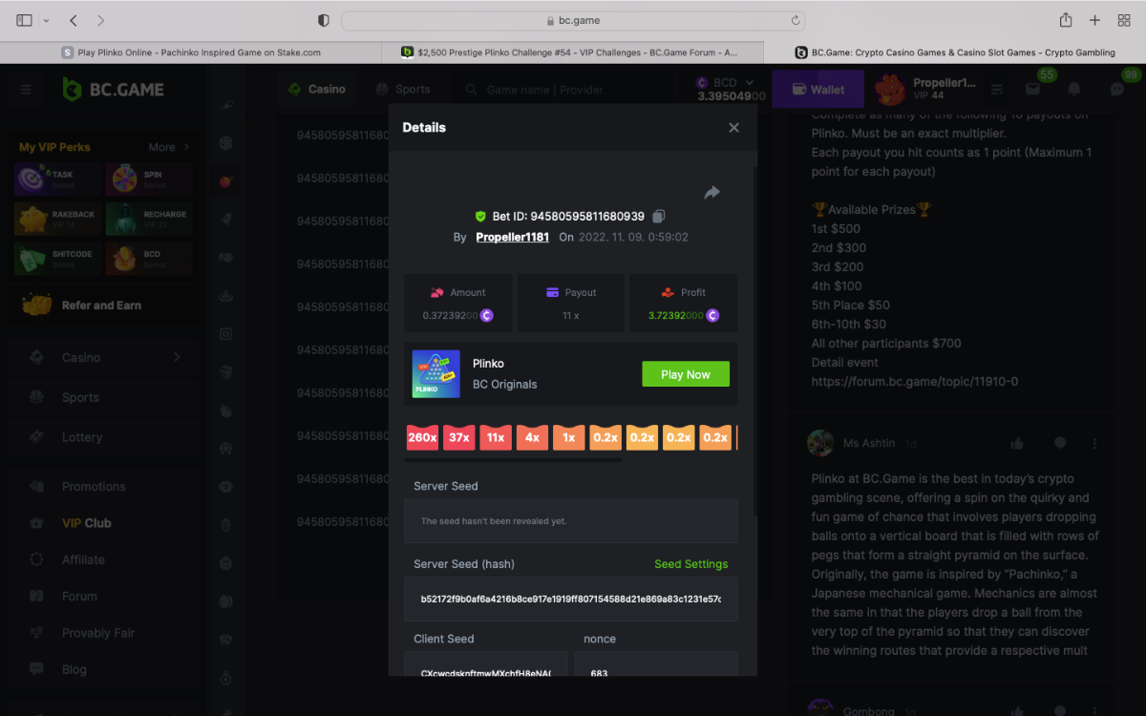
Task: Open Propeller1181 profile link in Details
Action: pos(512,238)
